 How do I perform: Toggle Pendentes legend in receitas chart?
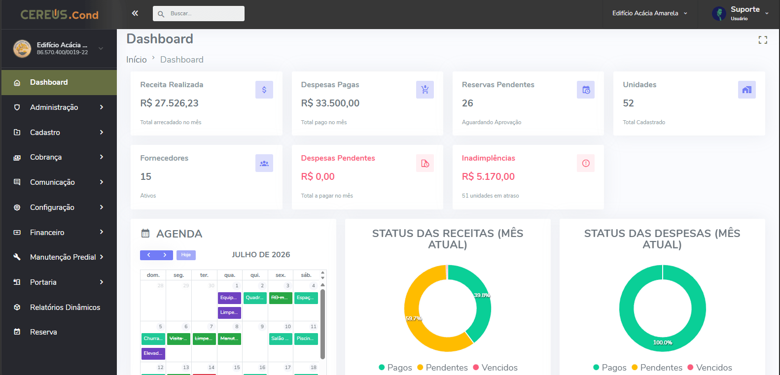[x=442, y=368]
